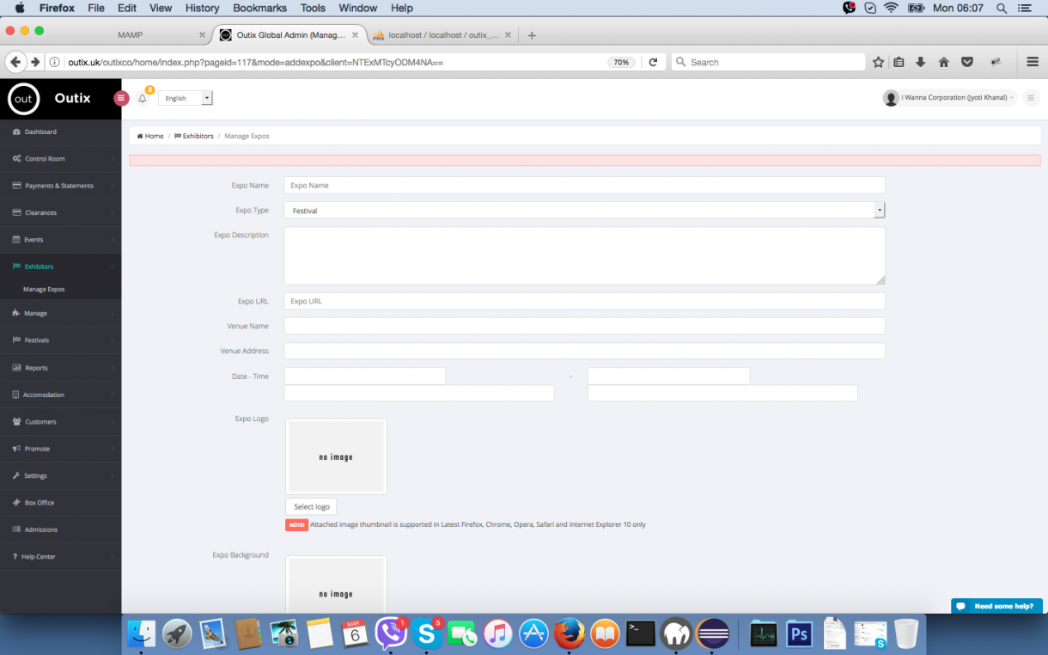Viewport: 1048px width, 655px height.
Task: Open iTunes from the Dock
Action: coord(497,634)
